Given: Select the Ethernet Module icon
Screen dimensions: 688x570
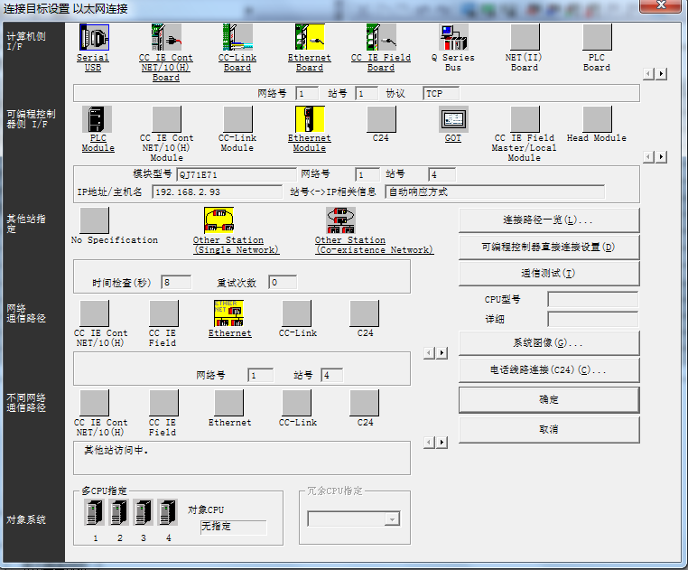Looking at the screenshot, I should (310, 120).
